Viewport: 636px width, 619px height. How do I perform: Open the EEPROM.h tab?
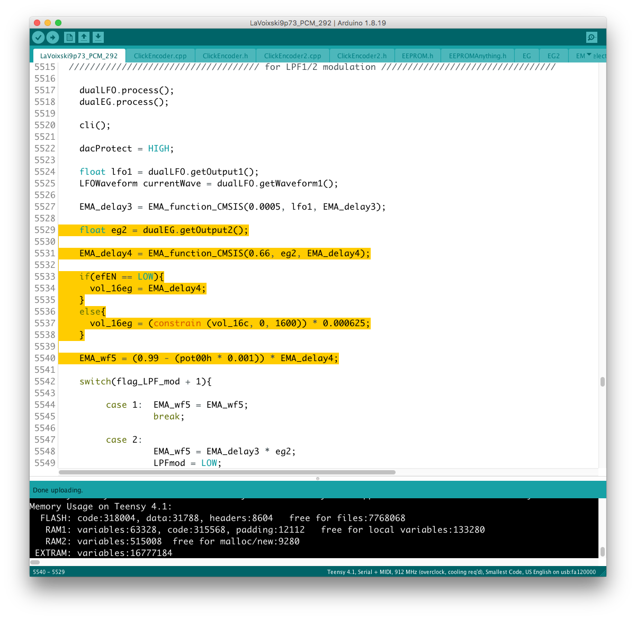417,56
